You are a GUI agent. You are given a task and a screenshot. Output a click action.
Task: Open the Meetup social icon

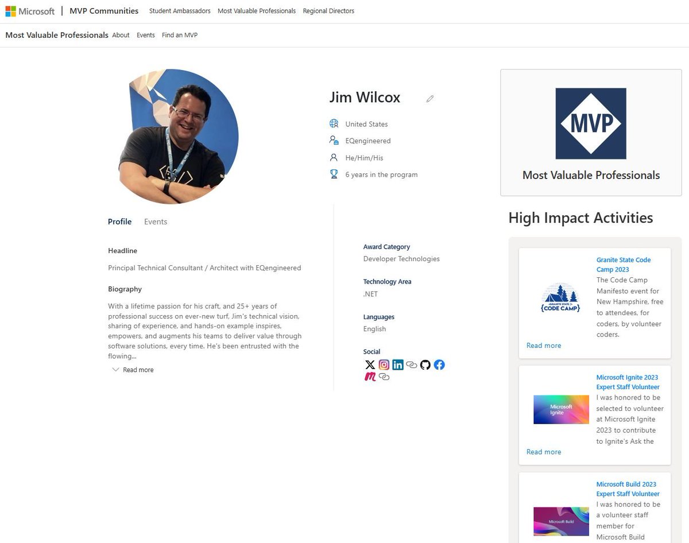[371, 377]
